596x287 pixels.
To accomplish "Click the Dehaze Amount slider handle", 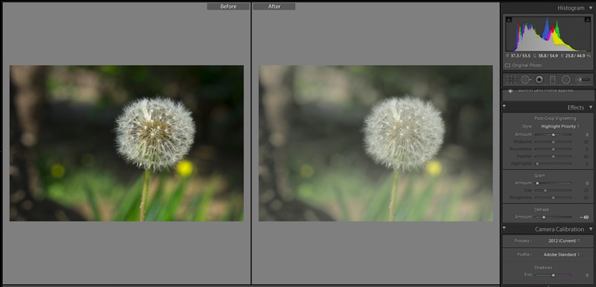I will tap(543, 217).
